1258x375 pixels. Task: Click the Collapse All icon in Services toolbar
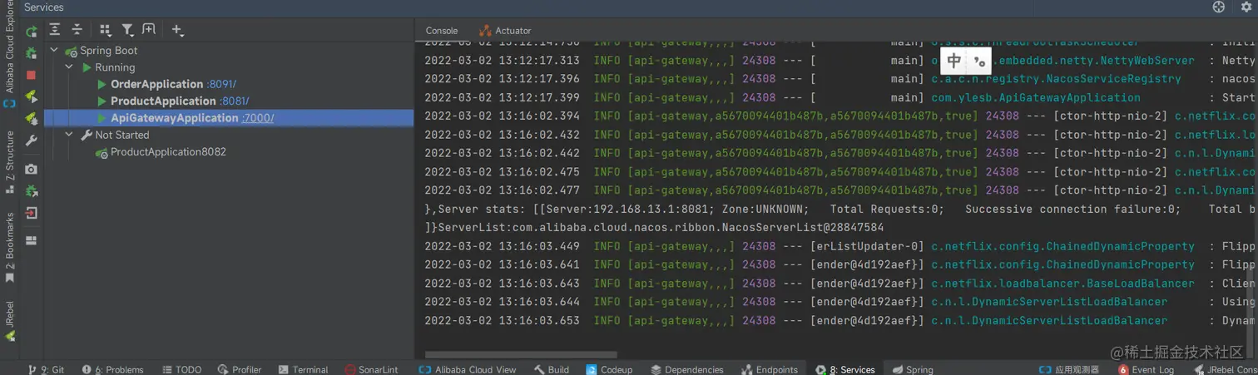(77, 29)
